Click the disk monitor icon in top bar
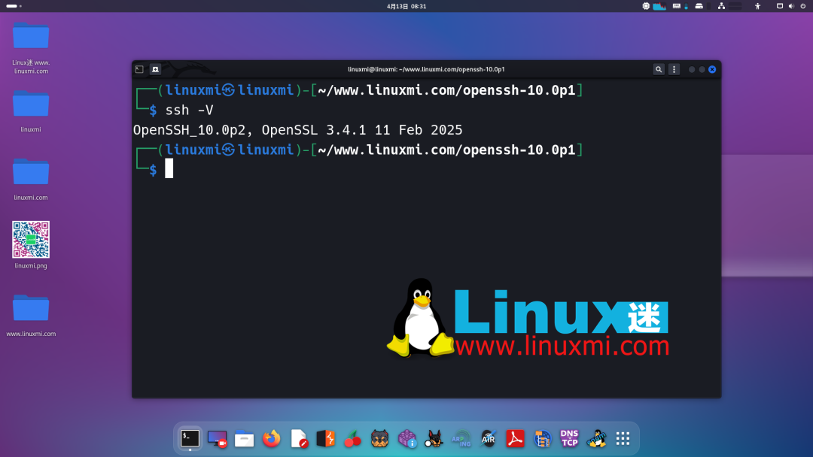Image resolution: width=813 pixels, height=457 pixels. [x=699, y=6]
